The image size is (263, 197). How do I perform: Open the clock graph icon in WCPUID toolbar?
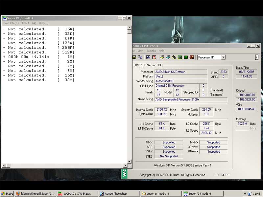[x=148, y=57]
